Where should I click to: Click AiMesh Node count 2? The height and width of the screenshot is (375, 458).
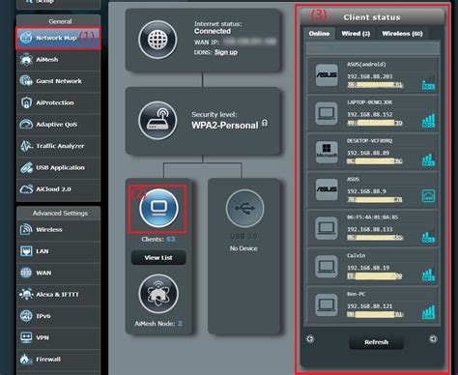coord(180,324)
